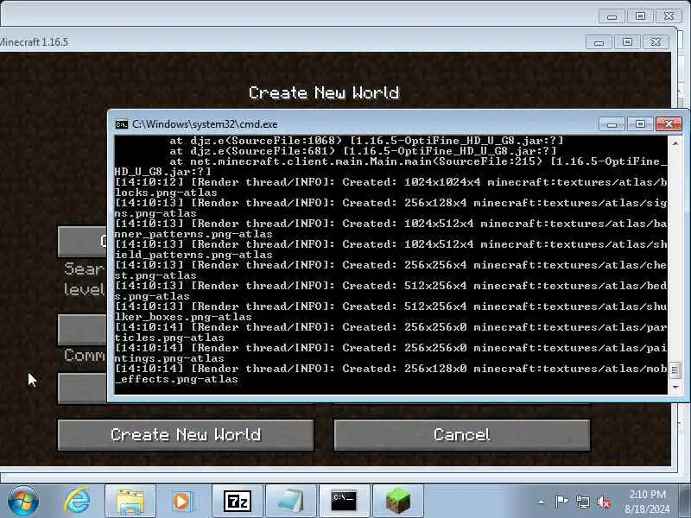Minimize the outermost background window
The height and width of the screenshot is (518, 691).
pyautogui.click(x=612, y=16)
